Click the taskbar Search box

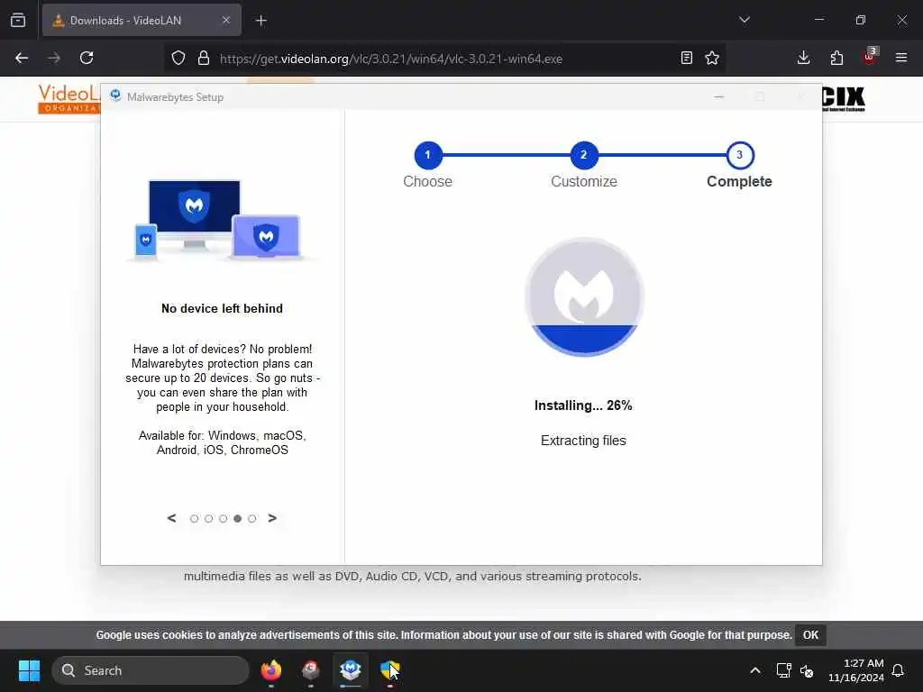(x=151, y=670)
